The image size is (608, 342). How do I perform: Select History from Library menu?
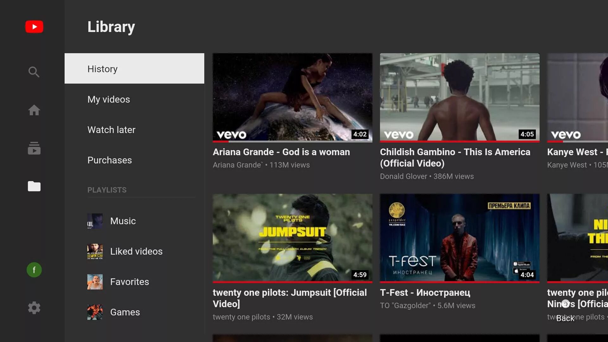click(134, 68)
